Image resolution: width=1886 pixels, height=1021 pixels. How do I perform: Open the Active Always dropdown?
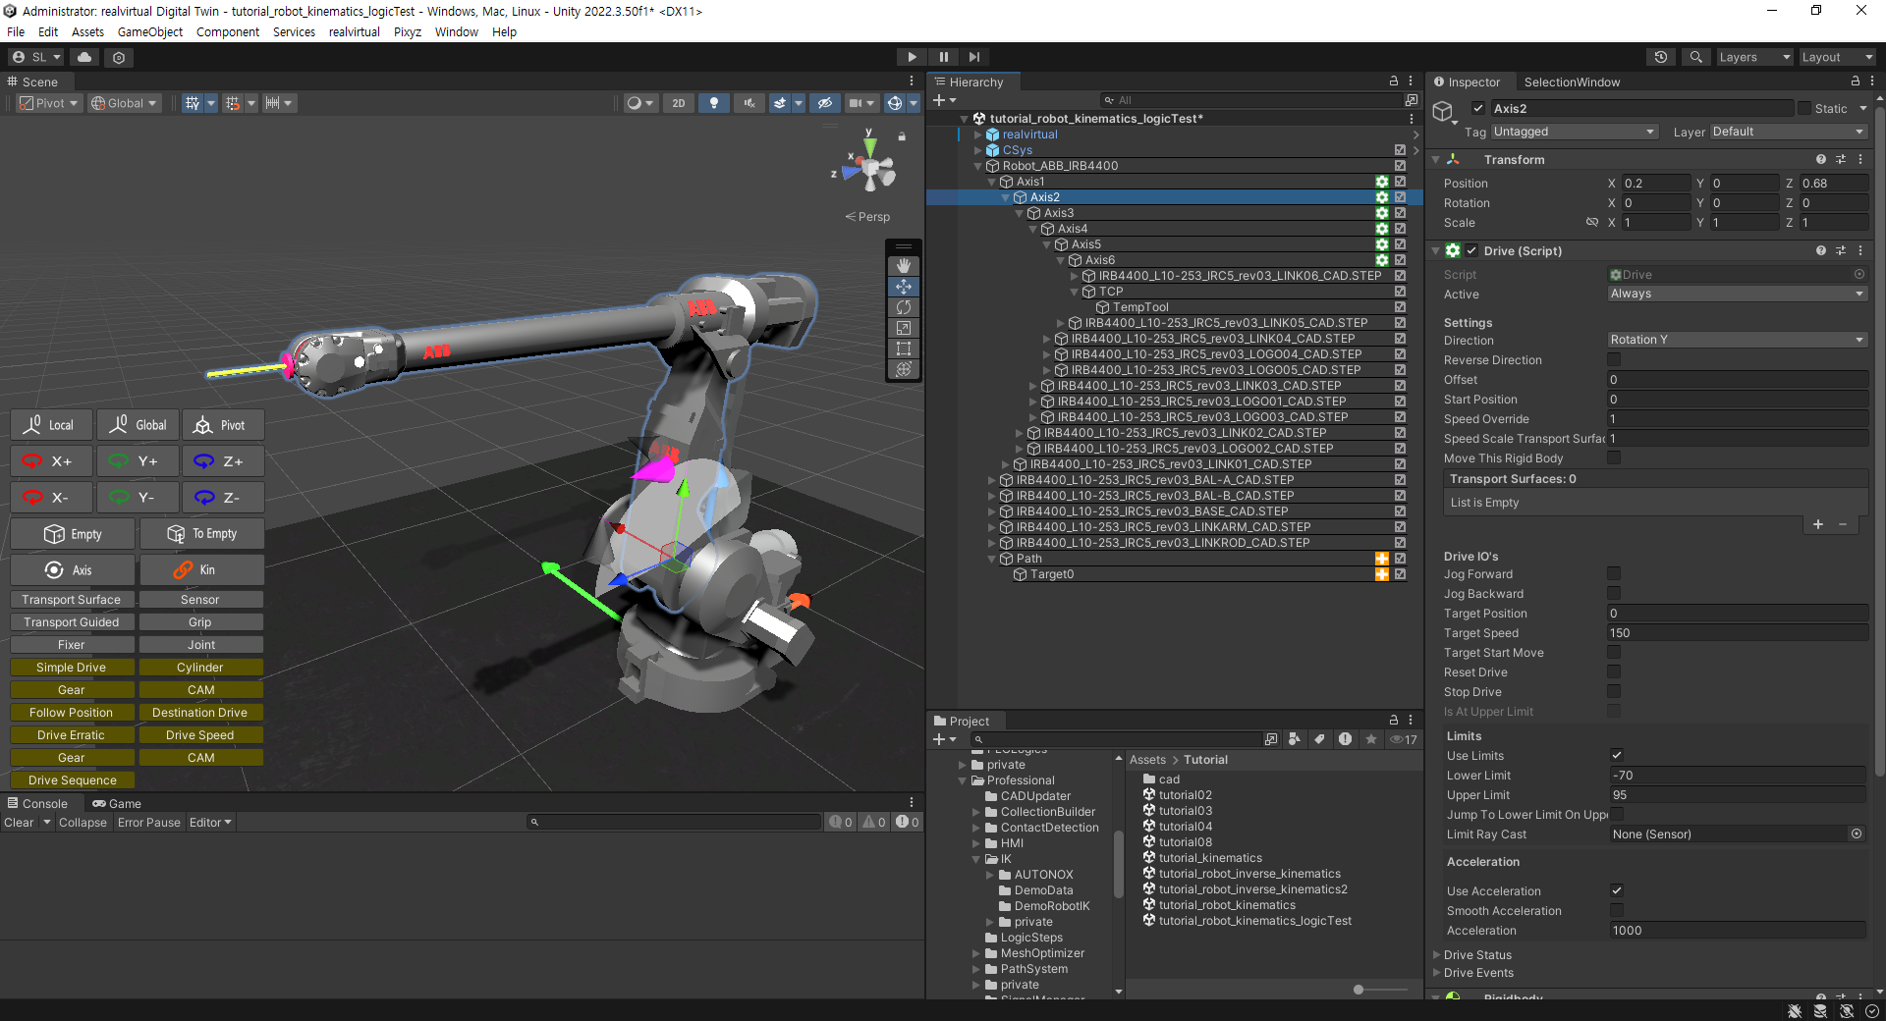[1737, 294]
